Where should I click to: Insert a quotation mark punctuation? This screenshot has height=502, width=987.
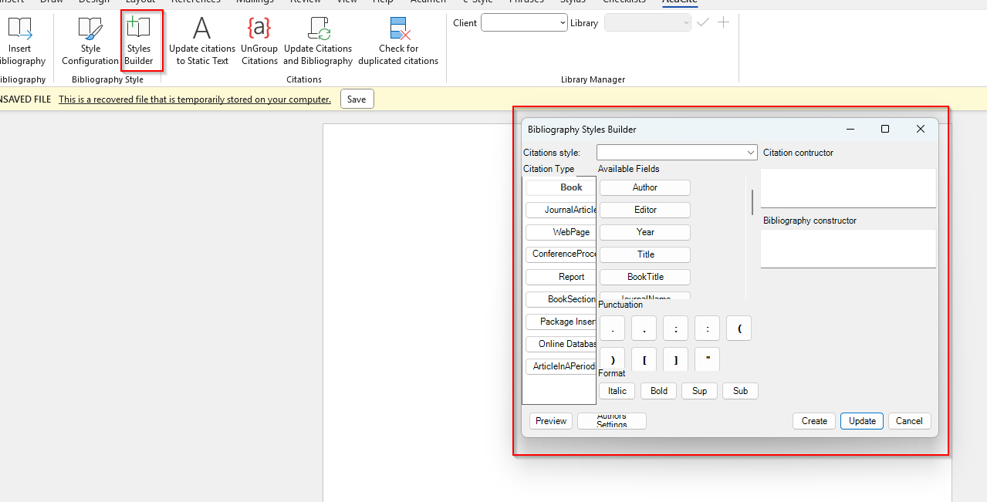707,360
